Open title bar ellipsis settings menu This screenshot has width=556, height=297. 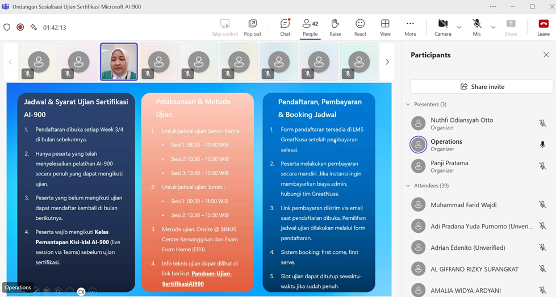[x=493, y=7]
